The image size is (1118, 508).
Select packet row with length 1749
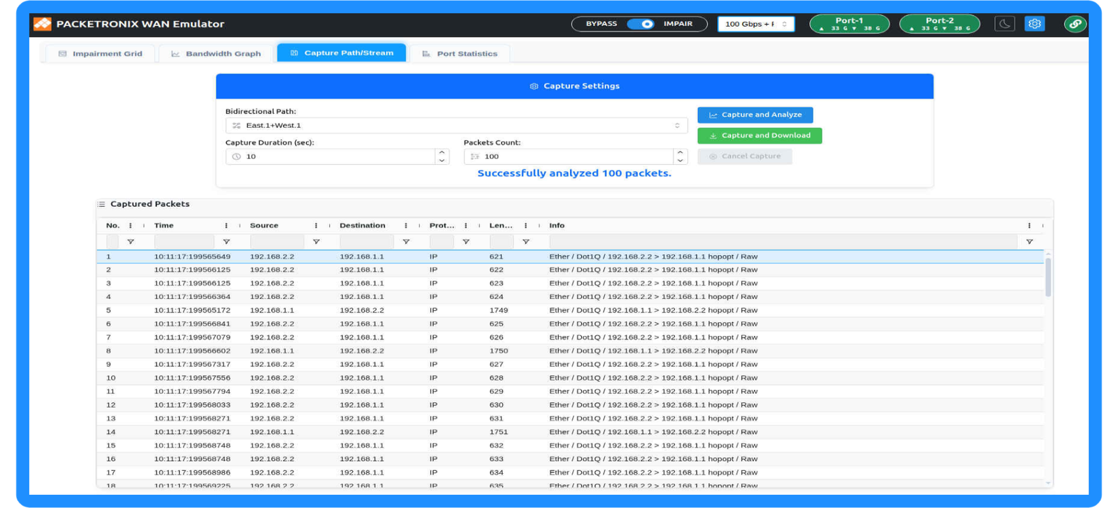(570, 310)
